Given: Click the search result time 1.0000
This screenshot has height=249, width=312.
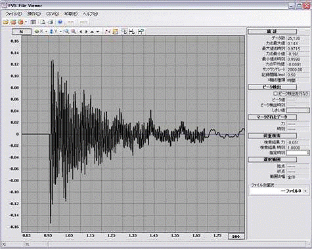Looking at the screenshot, I should coord(294,147).
